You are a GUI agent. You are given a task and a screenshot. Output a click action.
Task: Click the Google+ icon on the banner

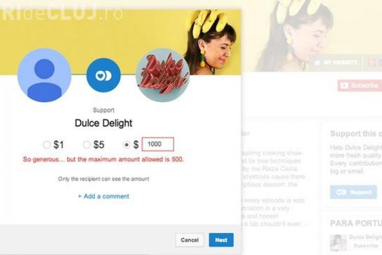tap(372, 63)
